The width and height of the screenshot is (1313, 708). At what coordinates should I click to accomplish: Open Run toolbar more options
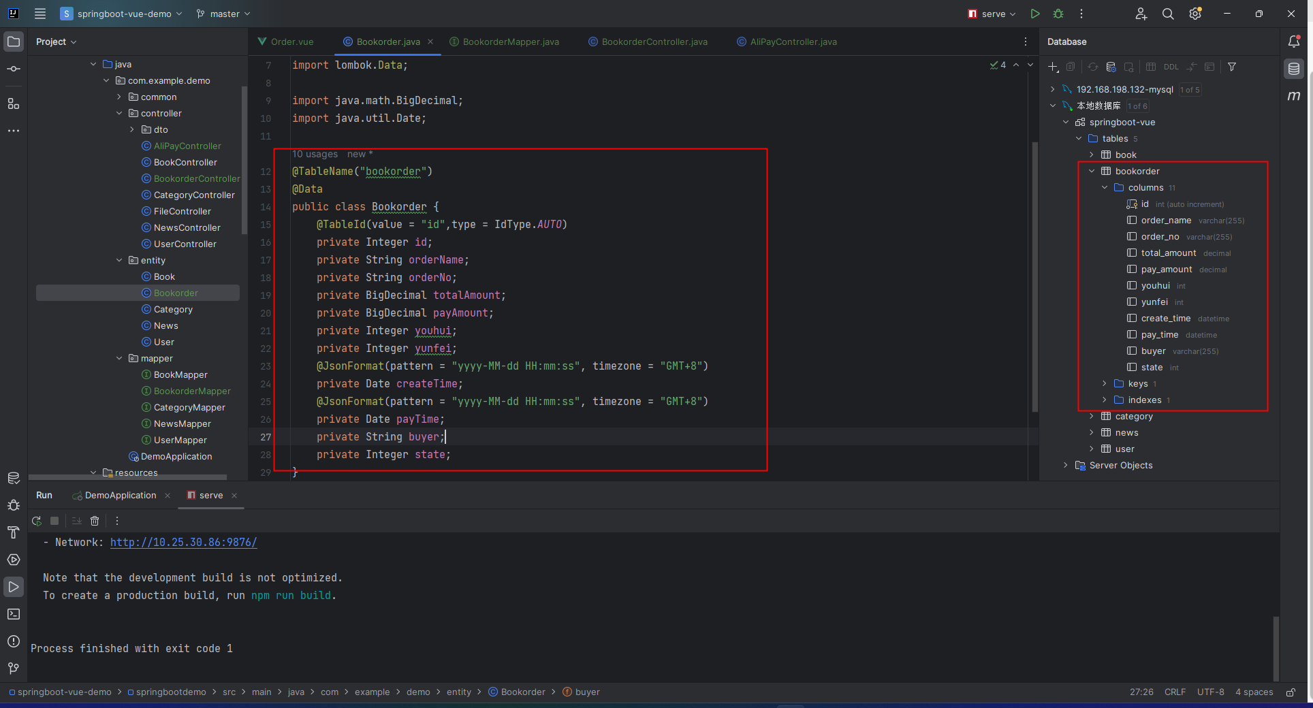[x=117, y=521]
